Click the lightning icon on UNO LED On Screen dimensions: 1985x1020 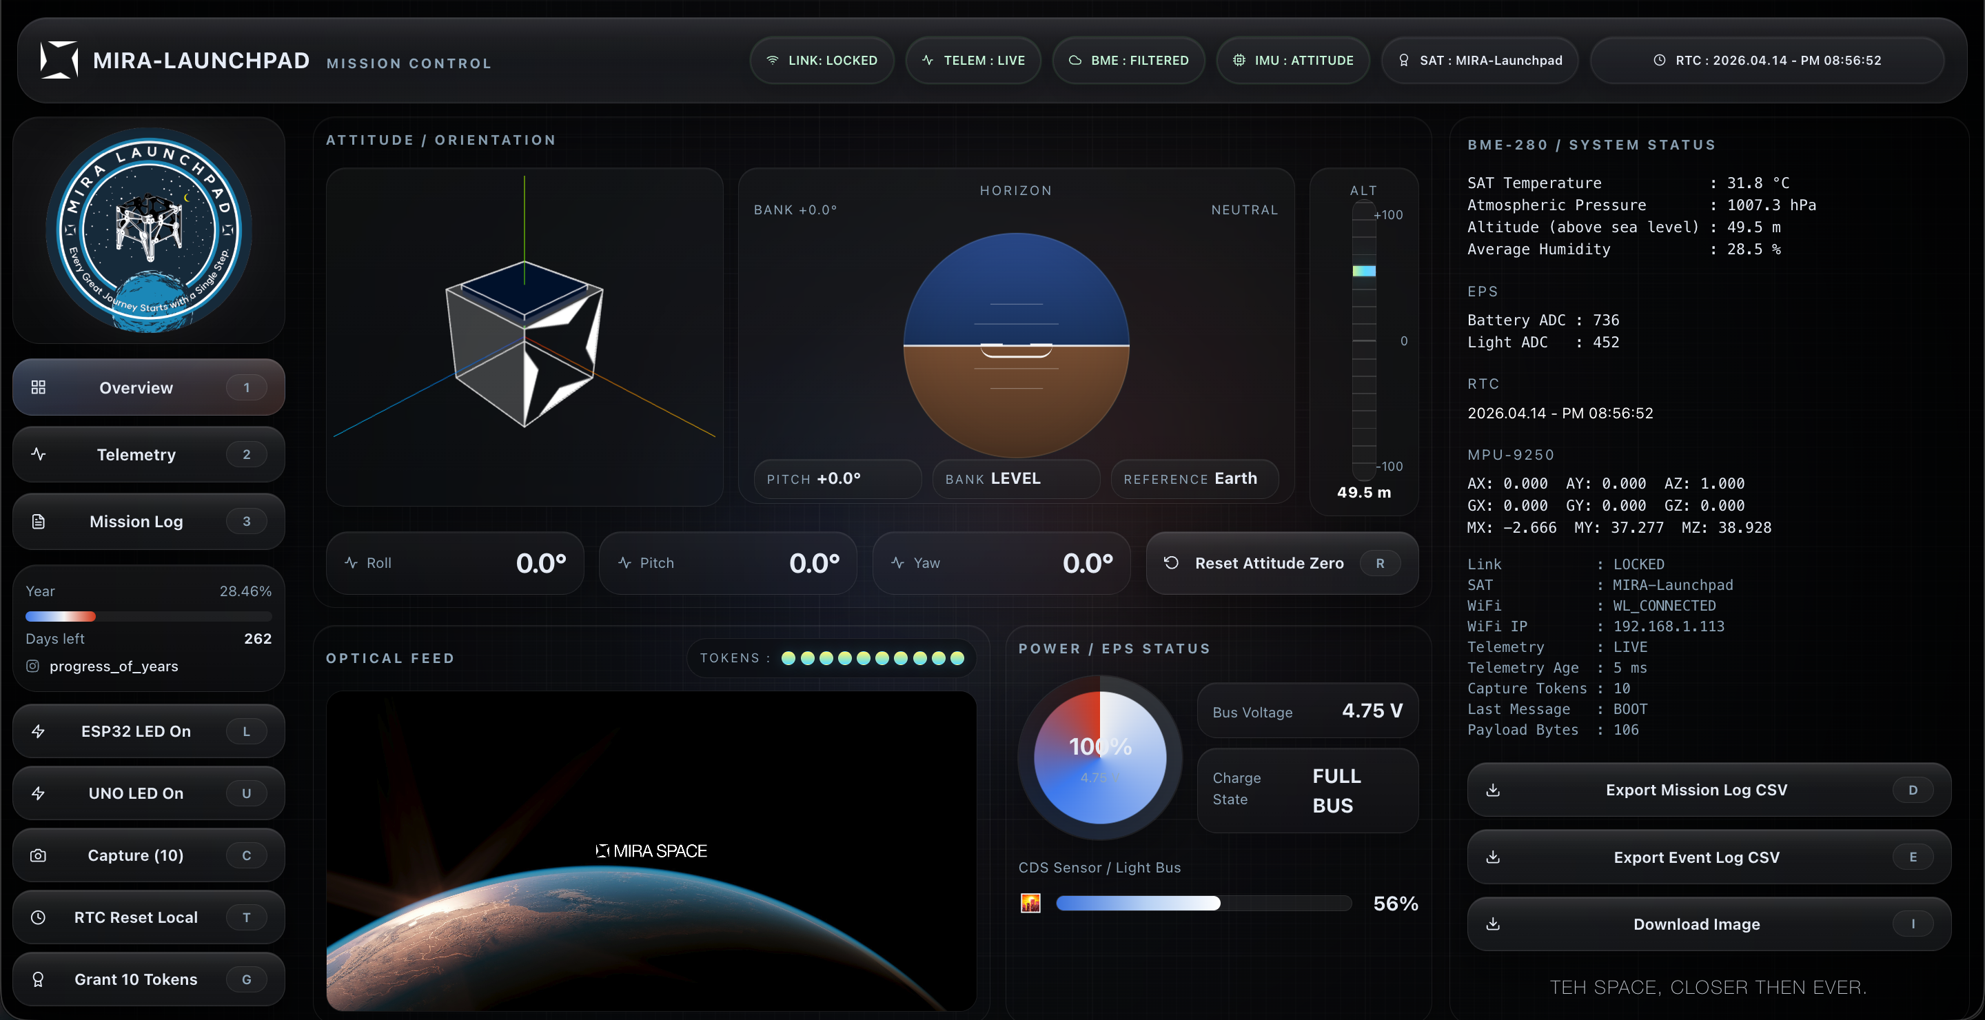tap(38, 793)
